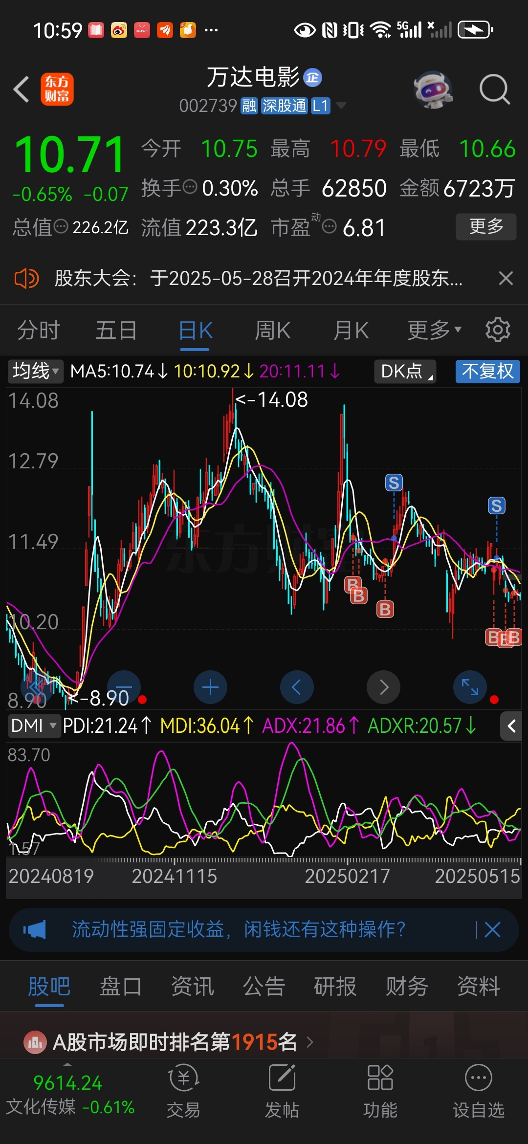Tap the back arrow at top left
528x1144 pixels.
22,89
